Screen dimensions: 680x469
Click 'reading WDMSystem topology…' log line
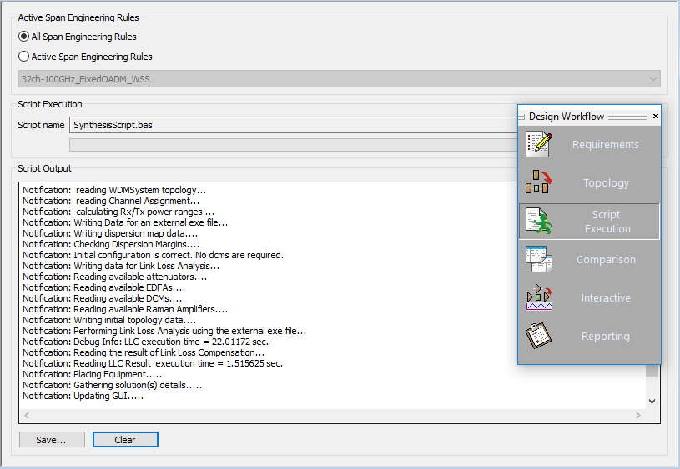coord(114,190)
